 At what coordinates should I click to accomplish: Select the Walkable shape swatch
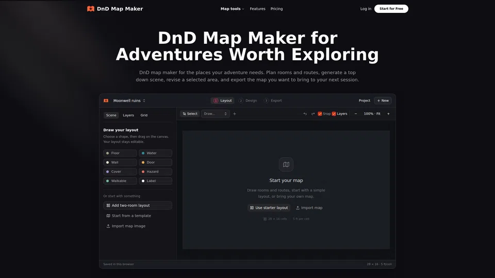point(120,181)
